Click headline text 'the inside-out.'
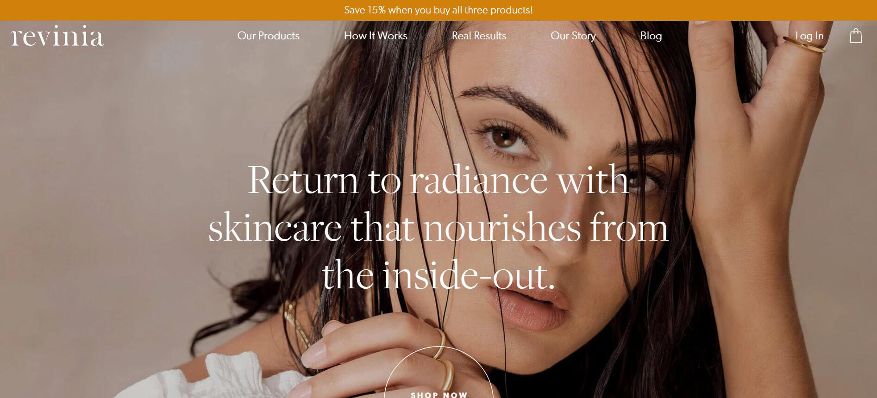The width and height of the screenshot is (877, 398). tap(438, 275)
